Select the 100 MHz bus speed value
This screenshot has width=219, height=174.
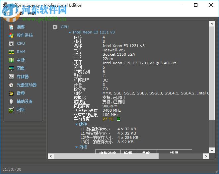click(x=110, y=115)
